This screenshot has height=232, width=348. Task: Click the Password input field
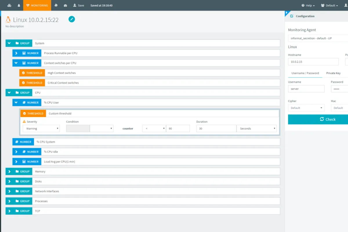click(x=339, y=89)
